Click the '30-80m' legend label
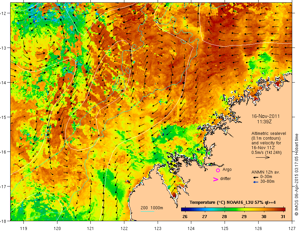The image size is (299, 231). click(x=267, y=181)
